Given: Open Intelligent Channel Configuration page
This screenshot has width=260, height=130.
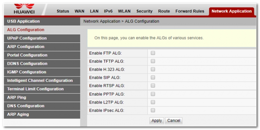Looking at the screenshot, I should 40,81.
